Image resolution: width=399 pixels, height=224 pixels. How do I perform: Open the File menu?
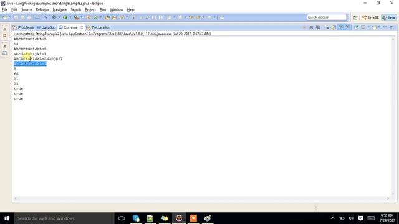pyautogui.click(x=4, y=10)
